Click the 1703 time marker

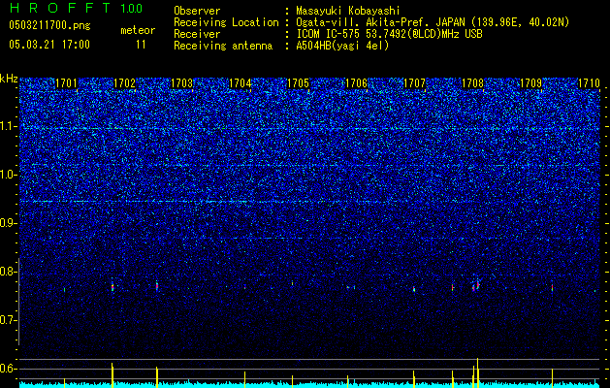coord(182,83)
